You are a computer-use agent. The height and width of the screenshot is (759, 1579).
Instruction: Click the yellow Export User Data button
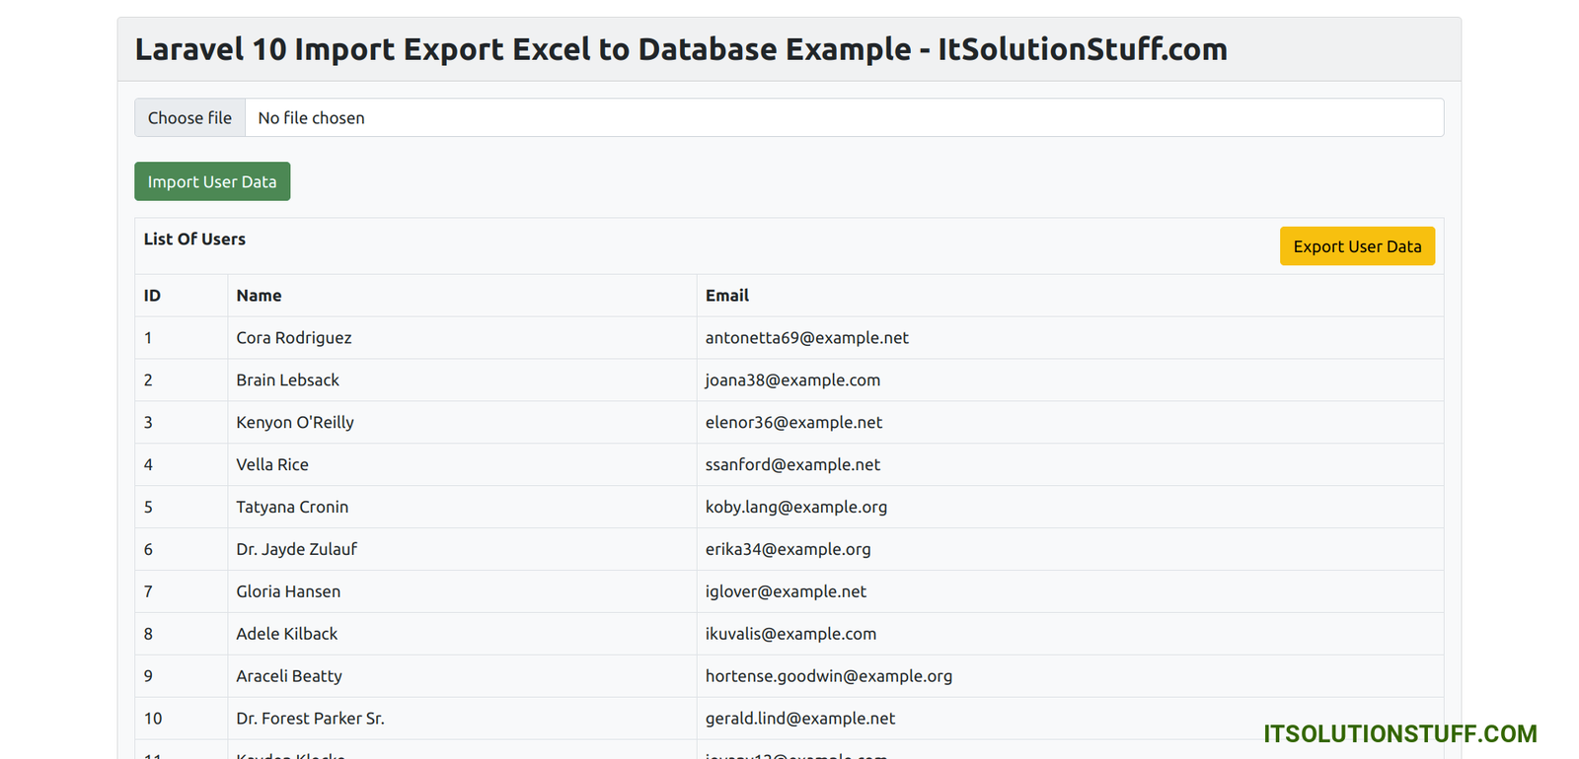point(1357,246)
